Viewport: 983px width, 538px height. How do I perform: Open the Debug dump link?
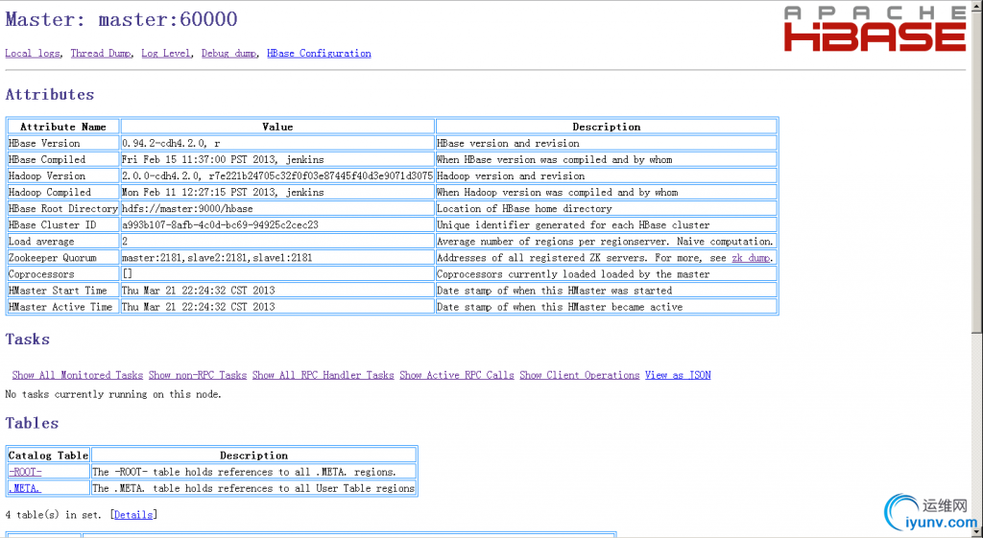click(228, 54)
